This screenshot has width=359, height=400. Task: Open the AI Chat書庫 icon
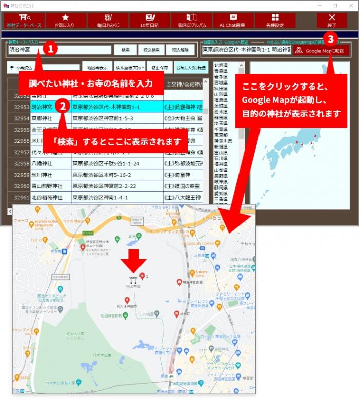(233, 20)
